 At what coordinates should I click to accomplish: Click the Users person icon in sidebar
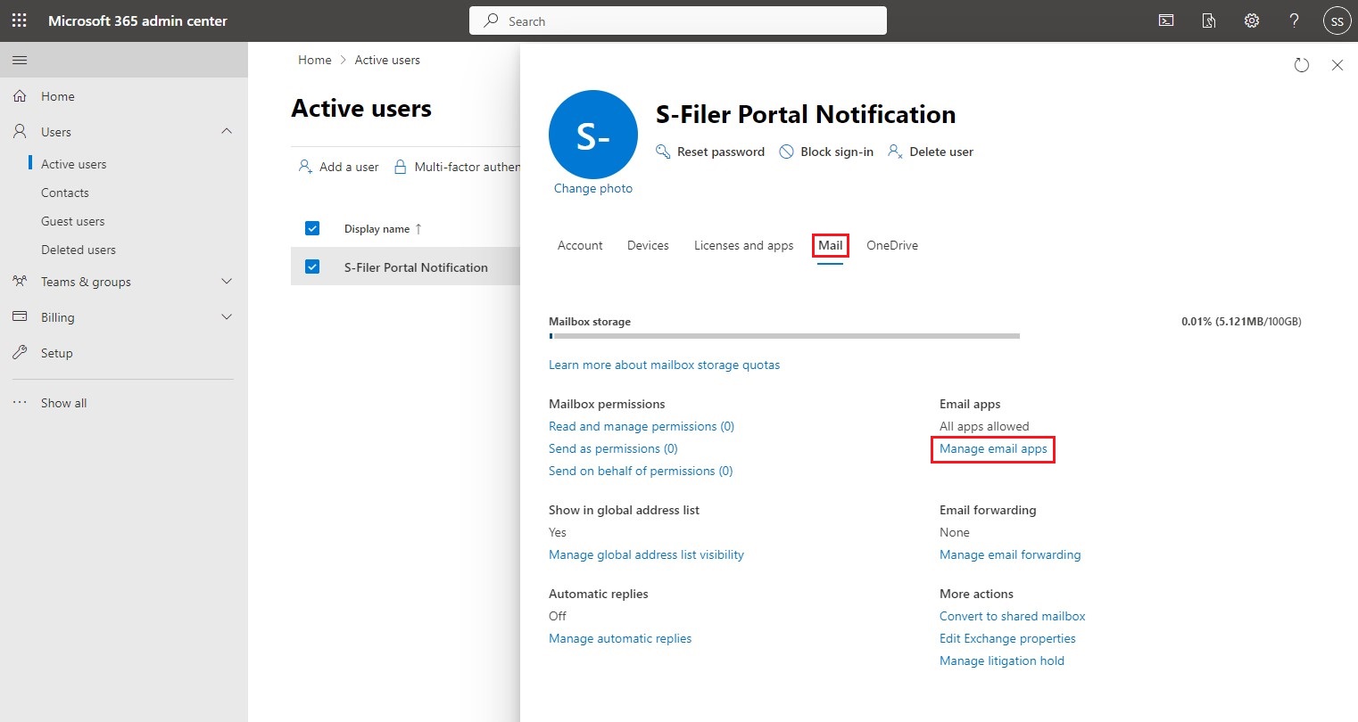[x=20, y=132]
